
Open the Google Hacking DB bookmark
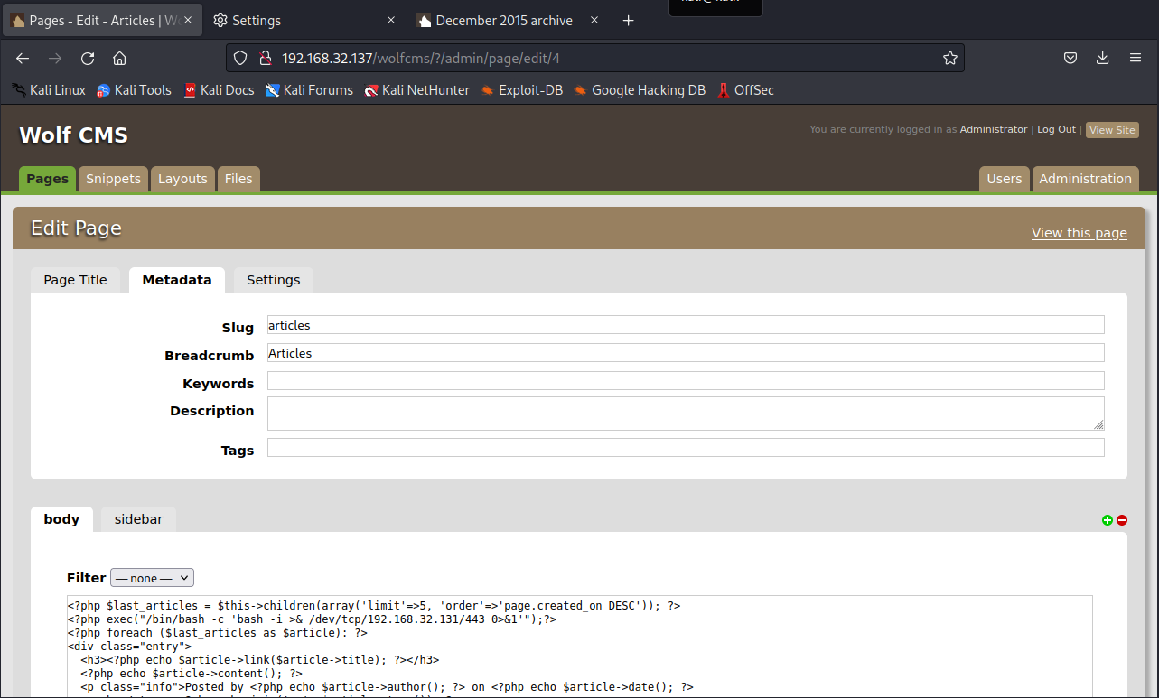[640, 90]
